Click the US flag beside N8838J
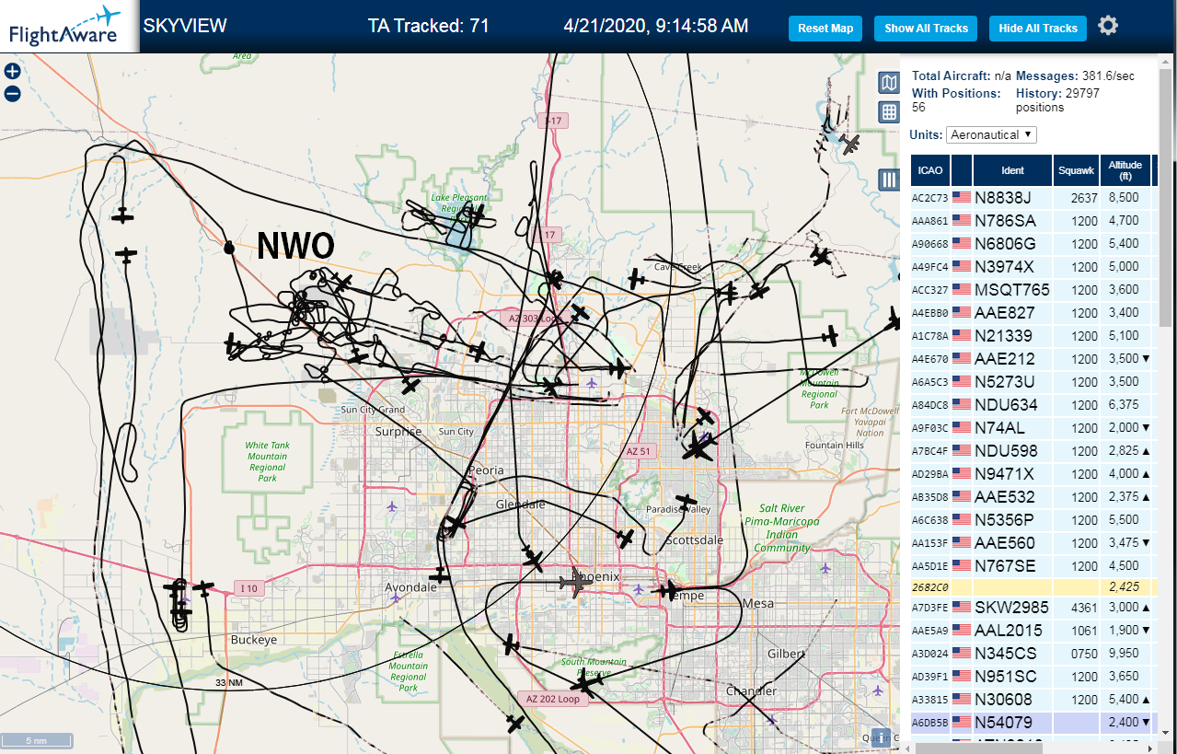 (962, 197)
